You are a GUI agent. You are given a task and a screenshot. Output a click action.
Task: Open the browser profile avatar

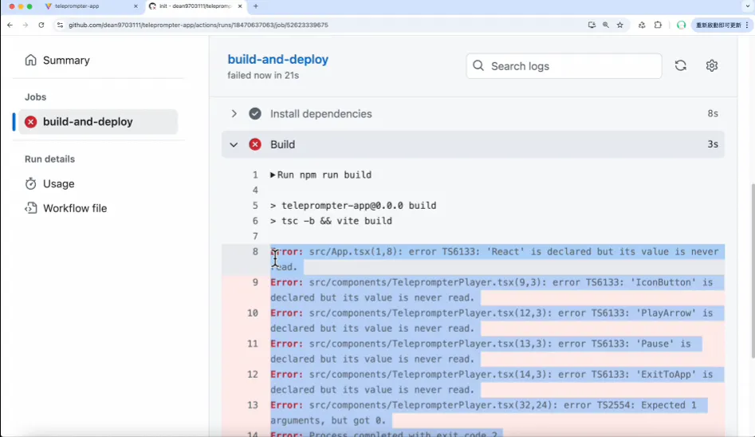[681, 25]
